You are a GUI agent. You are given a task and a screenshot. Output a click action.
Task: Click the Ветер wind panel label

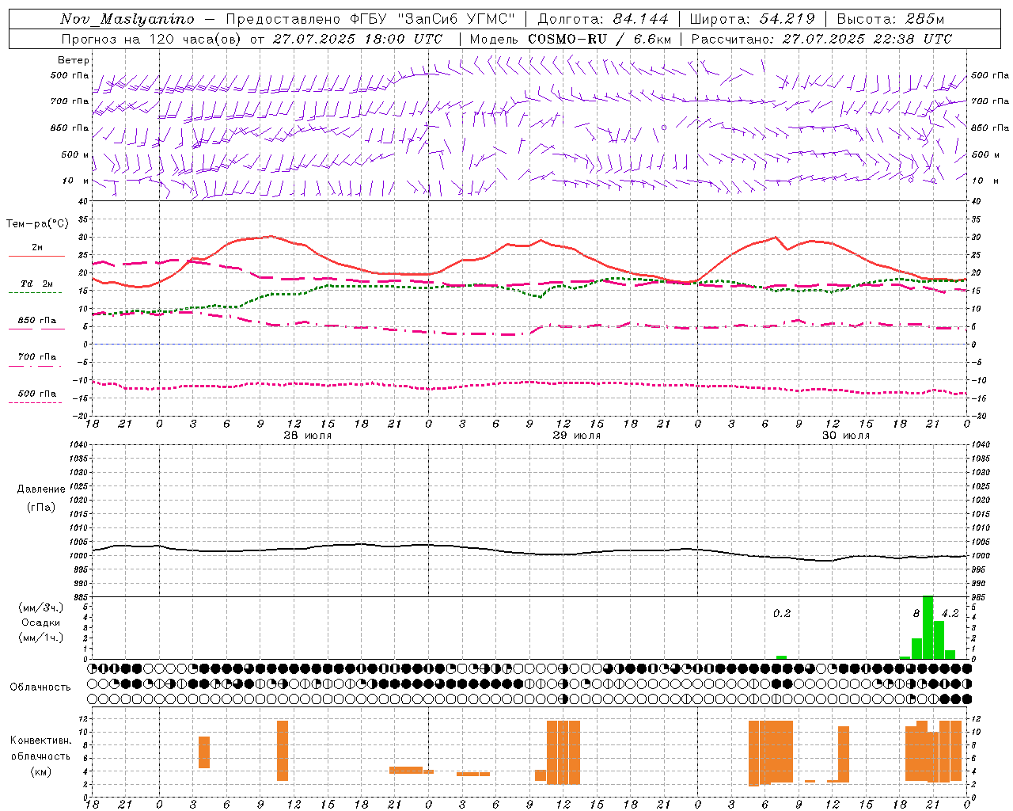click(74, 60)
